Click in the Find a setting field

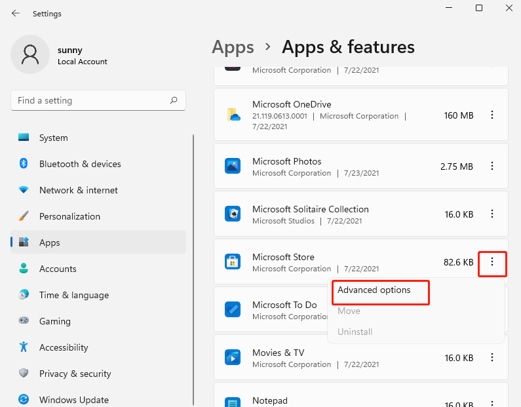click(98, 100)
